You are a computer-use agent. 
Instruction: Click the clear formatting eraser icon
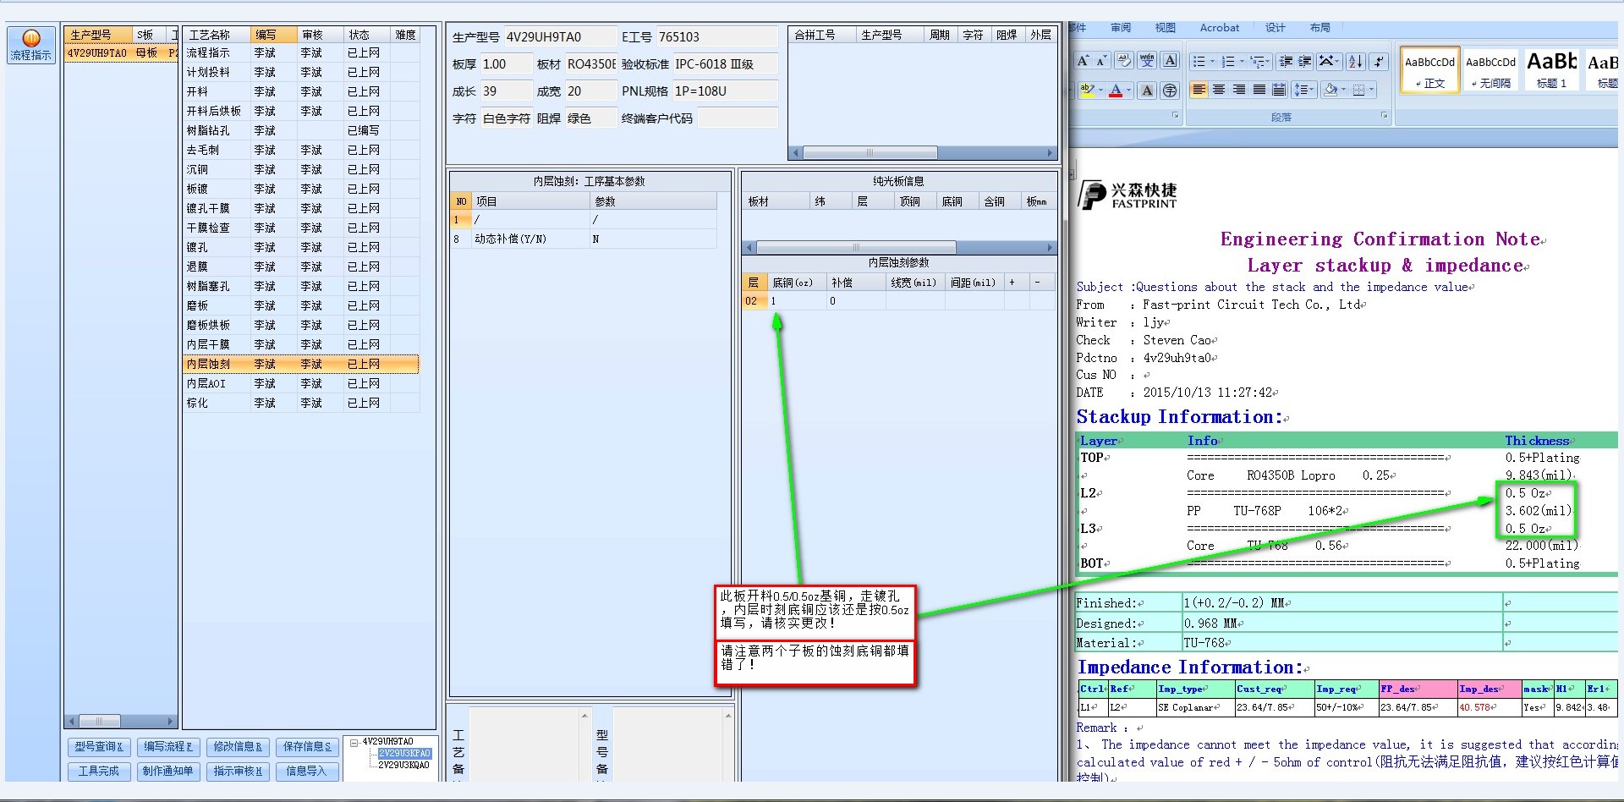tap(1123, 61)
